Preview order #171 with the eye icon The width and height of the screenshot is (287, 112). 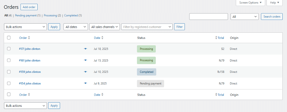pyautogui.click(x=86, y=49)
